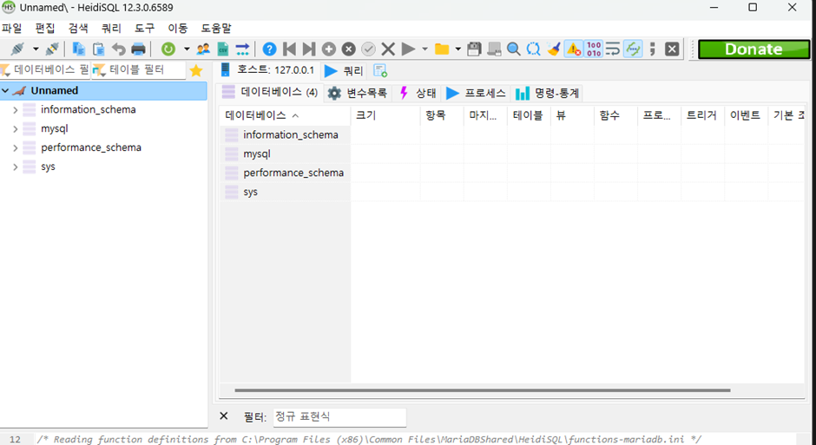Click the broom clear icon
The width and height of the screenshot is (816, 445).
click(554, 49)
